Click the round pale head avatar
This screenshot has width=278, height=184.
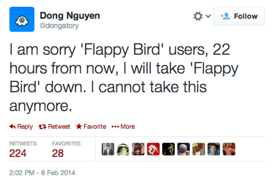pos(184,149)
